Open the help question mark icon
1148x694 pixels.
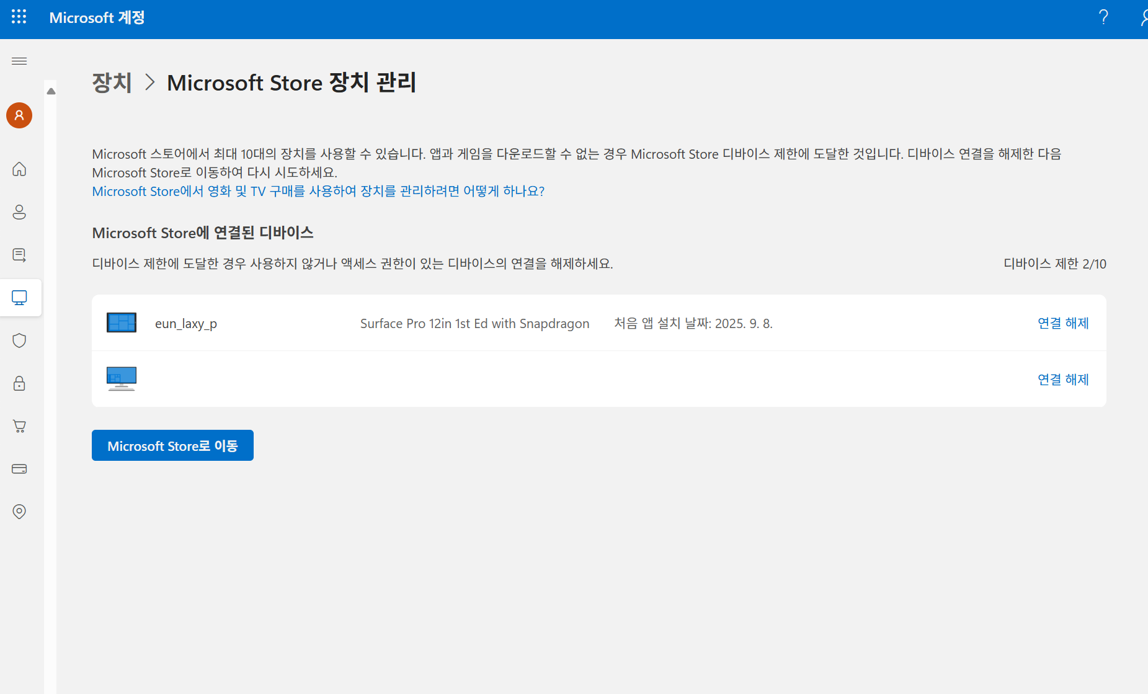1103,17
